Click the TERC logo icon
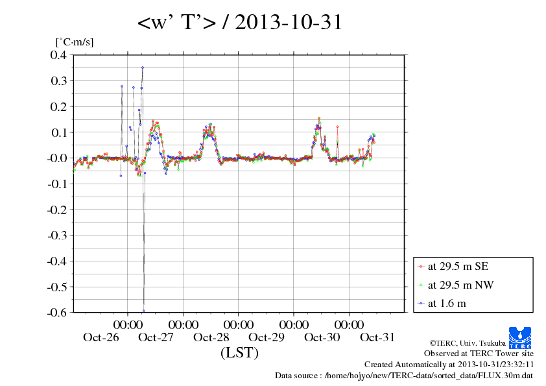This screenshot has width=546, height=386. 520,337
